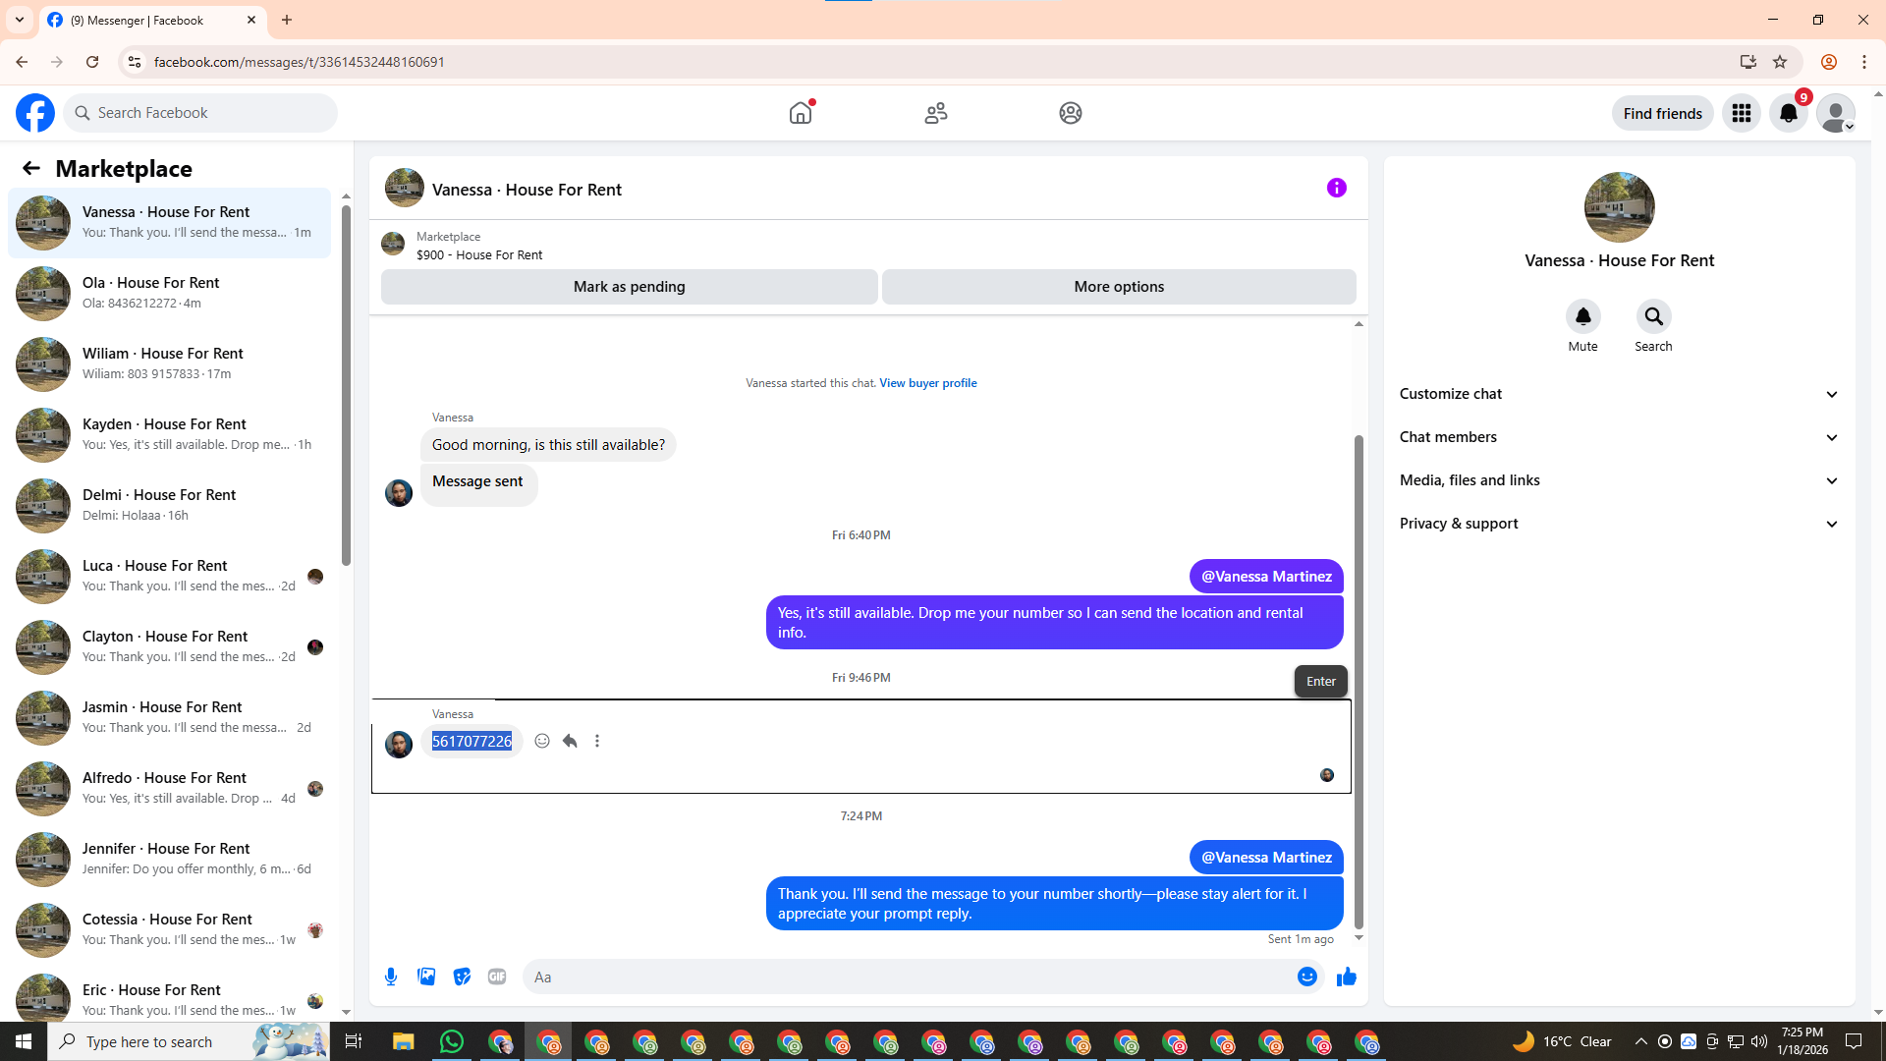Attach a photo using the image icon
Screen dimensions: 1886x1061
point(426,977)
